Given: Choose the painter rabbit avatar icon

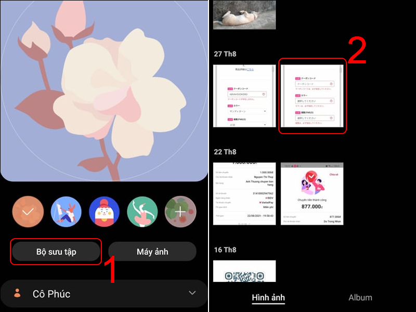Looking at the screenshot, I should [66, 212].
